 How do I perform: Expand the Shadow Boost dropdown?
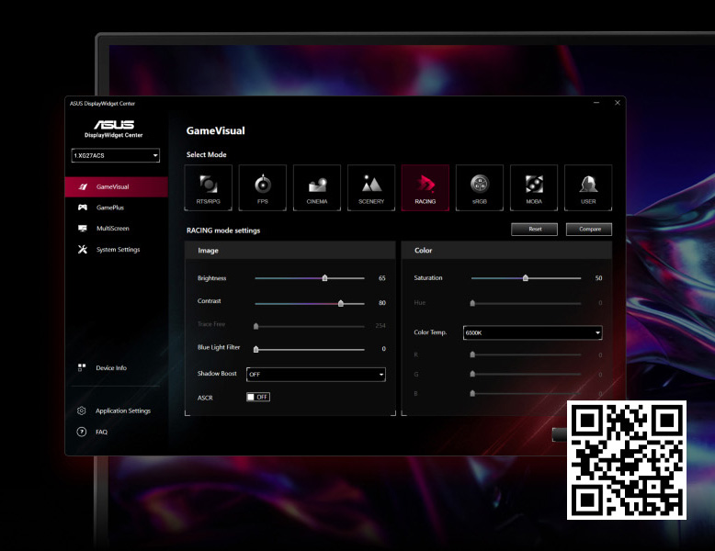(316, 374)
